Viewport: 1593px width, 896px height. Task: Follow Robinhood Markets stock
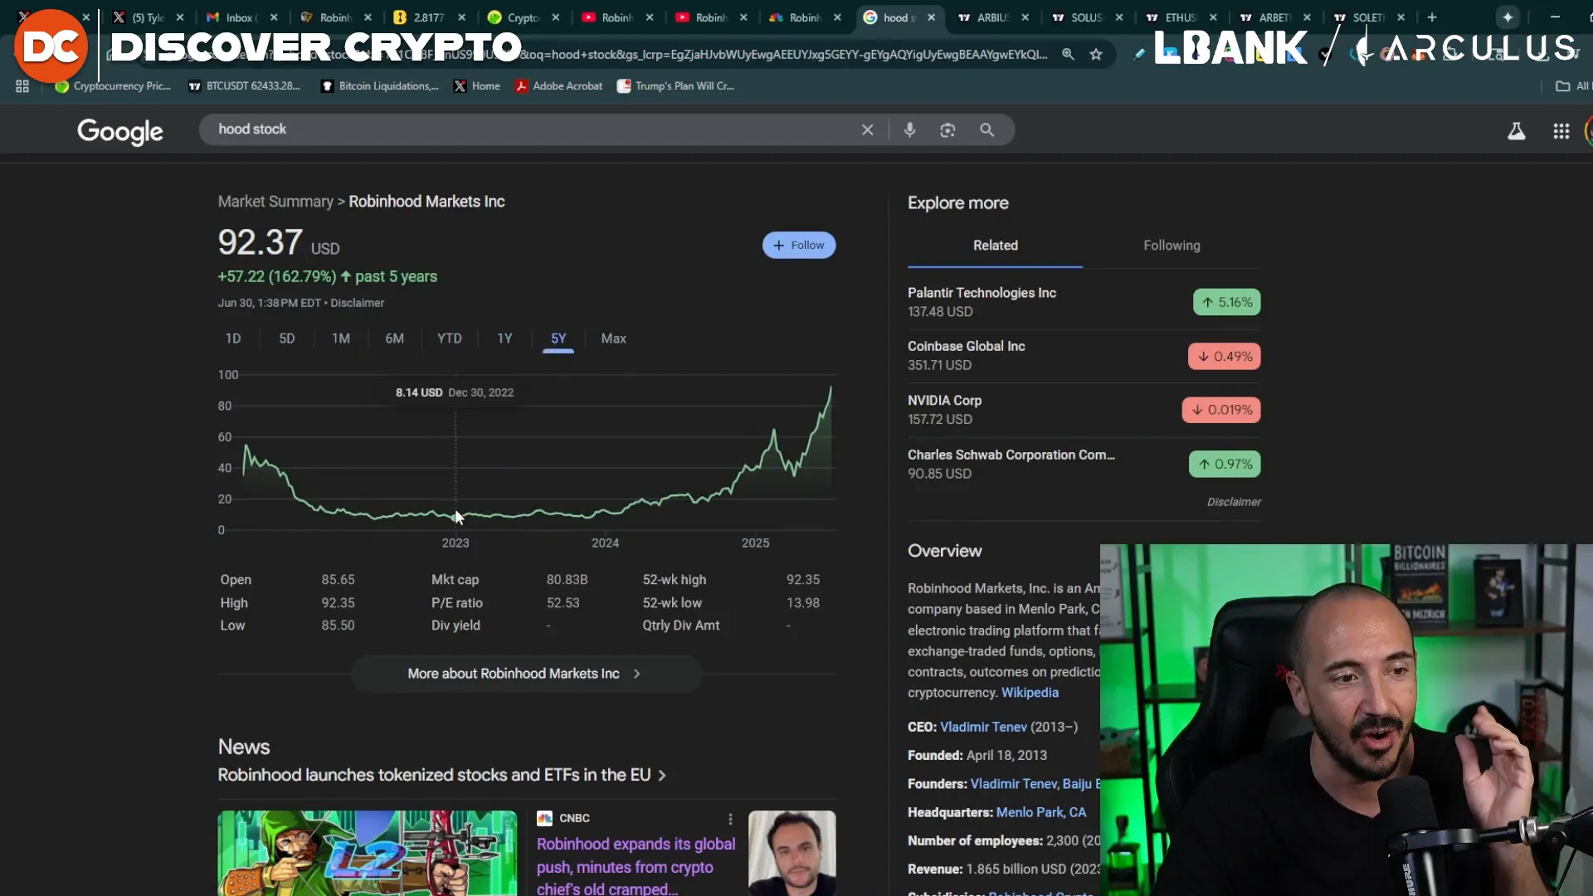point(799,246)
